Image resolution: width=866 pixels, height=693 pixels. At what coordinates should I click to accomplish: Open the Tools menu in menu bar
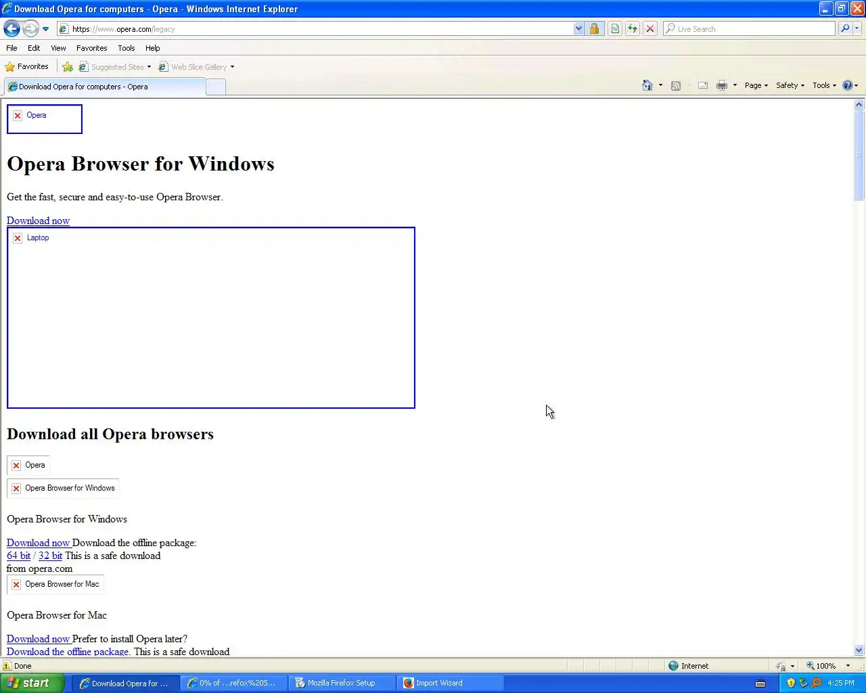[x=126, y=48]
